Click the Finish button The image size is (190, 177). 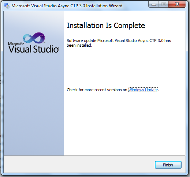click(x=168, y=165)
